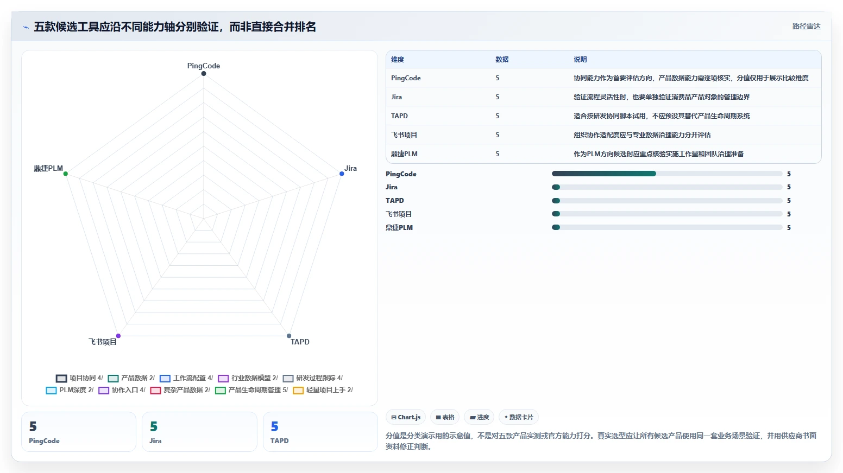Open the Jira score card

click(199, 432)
